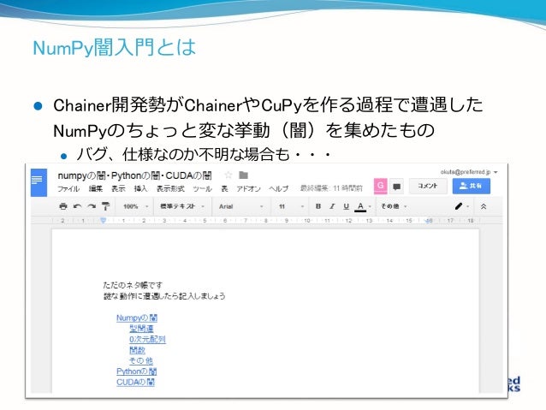Redo the last undone edit

click(92, 206)
